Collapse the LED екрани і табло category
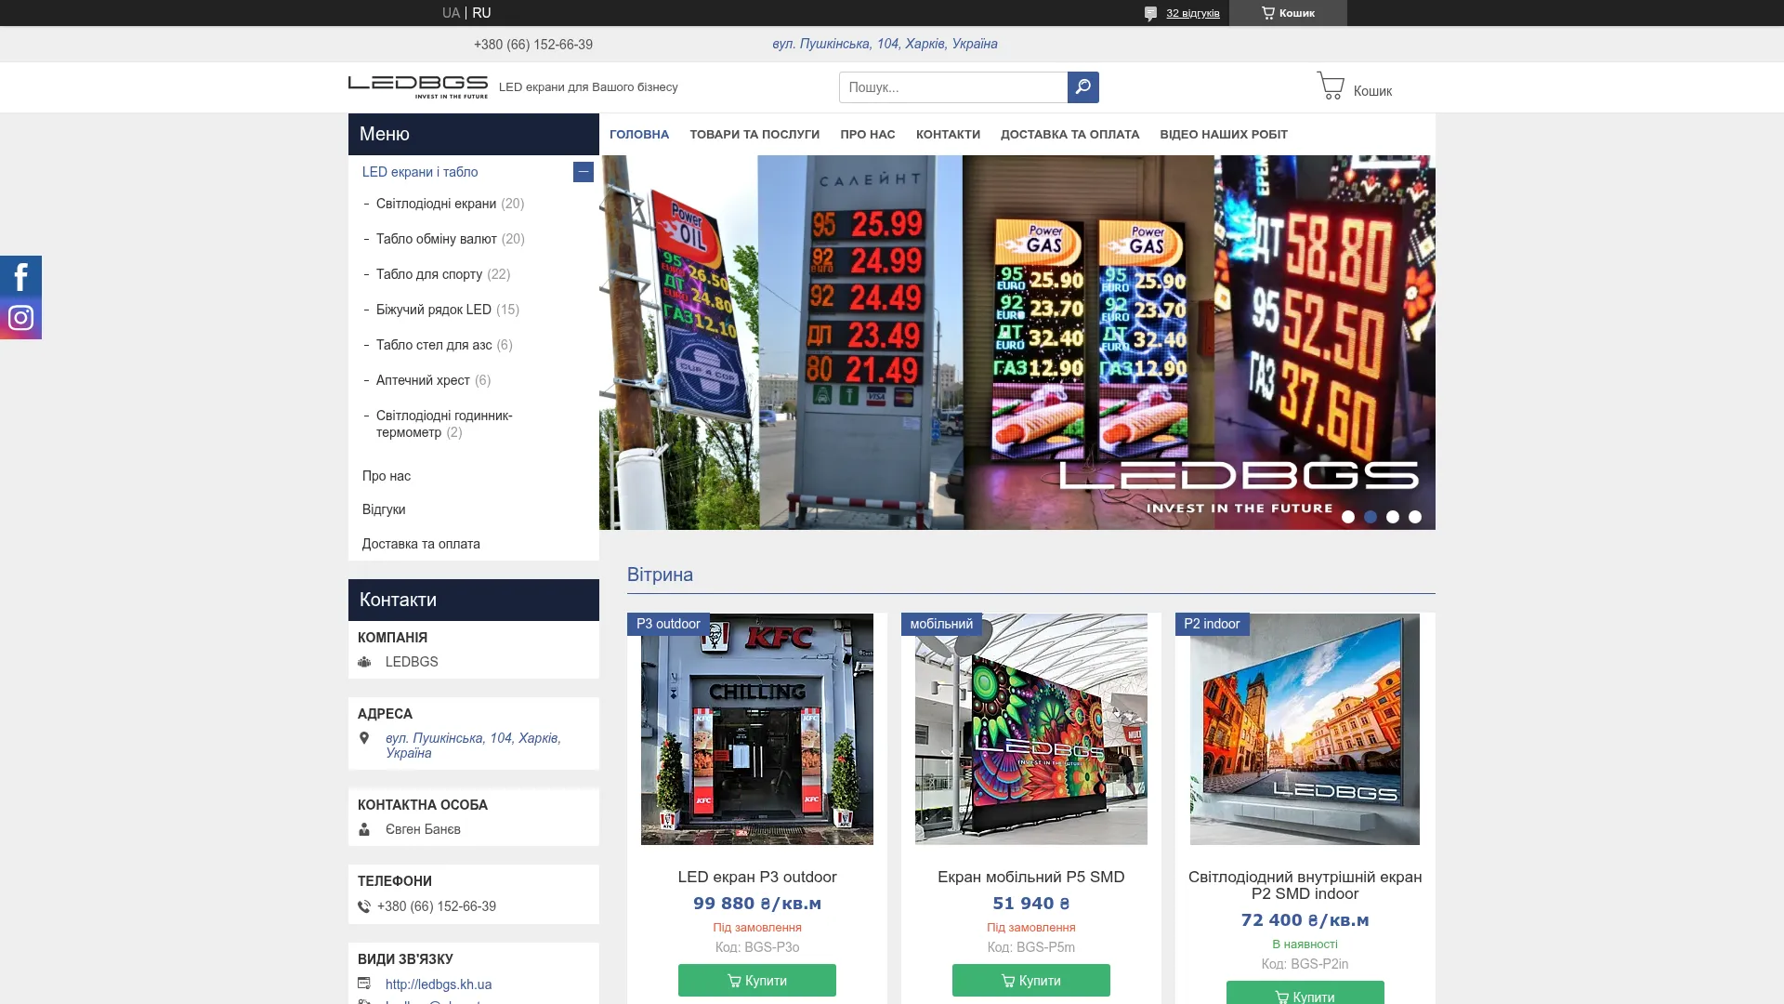The image size is (1784, 1004). coord(584,172)
